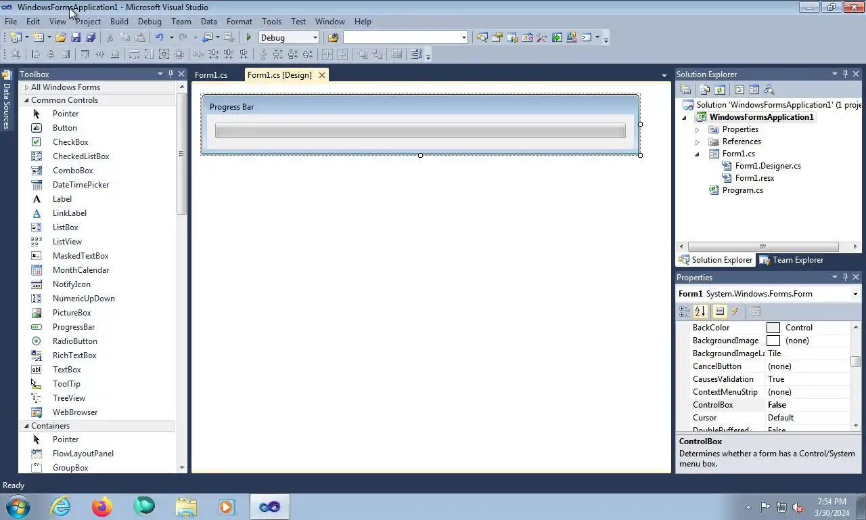
Task: Click the Save All toolbar icon
Action: (91, 38)
